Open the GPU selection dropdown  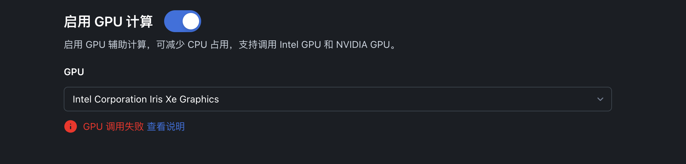click(337, 99)
